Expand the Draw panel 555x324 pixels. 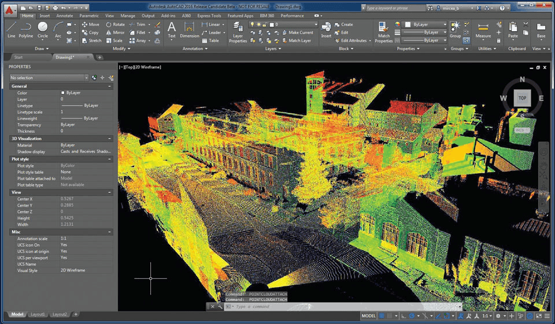pyautogui.click(x=42, y=49)
